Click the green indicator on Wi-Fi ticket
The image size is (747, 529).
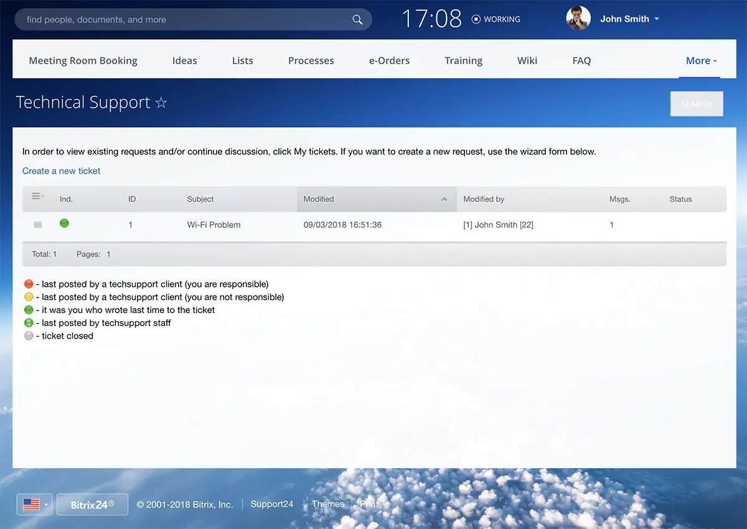(64, 223)
